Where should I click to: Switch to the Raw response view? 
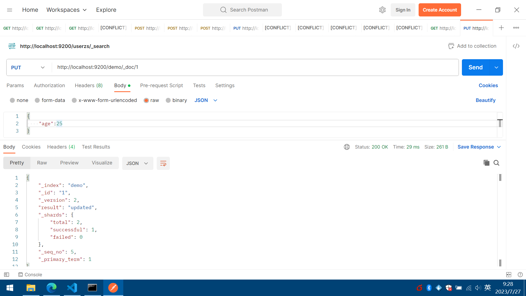click(42, 163)
